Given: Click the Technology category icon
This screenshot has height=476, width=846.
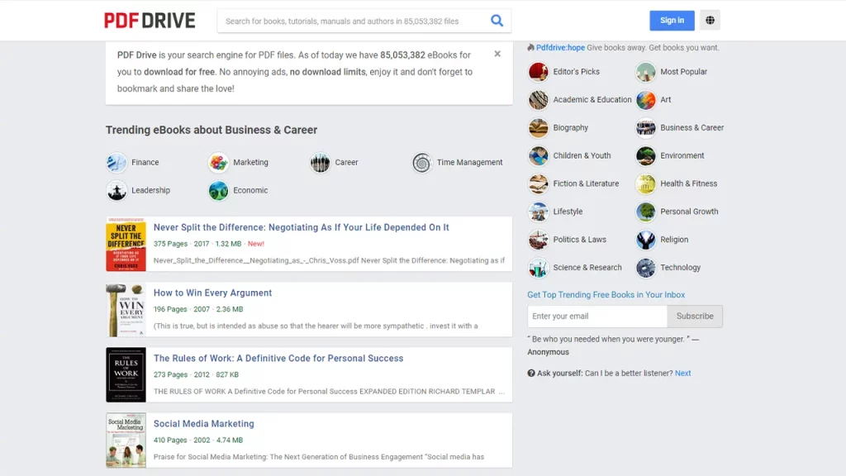Looking at the screenshot, I should pyautogui.click(x=646, y=268).
